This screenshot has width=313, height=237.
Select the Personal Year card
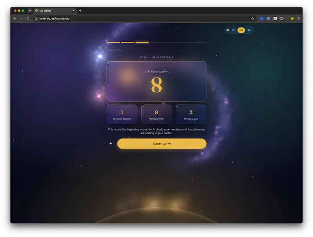(156, 114)
